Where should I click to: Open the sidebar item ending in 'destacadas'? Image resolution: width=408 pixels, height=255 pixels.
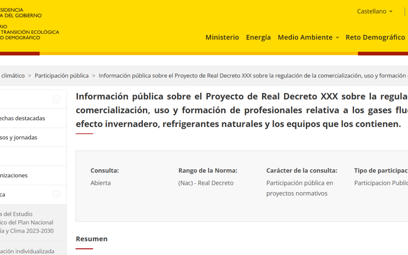click(x=23, y=118)
